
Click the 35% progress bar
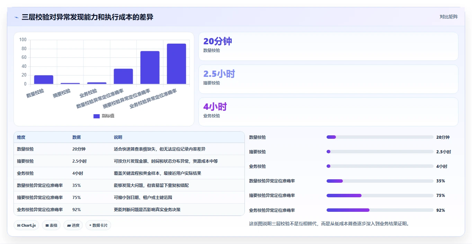tap(380, 181)
